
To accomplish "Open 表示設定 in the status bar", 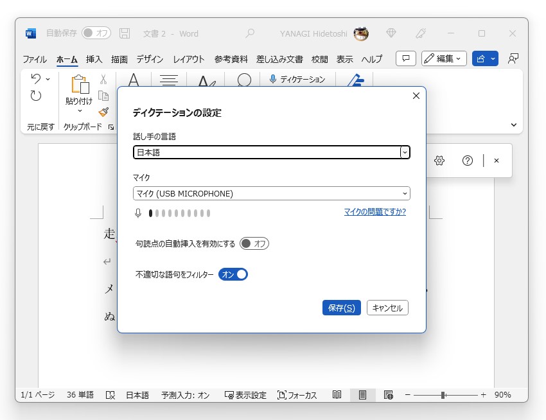I will click(245, 395).
